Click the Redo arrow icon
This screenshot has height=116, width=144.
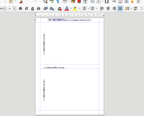(x=36, y=2)
